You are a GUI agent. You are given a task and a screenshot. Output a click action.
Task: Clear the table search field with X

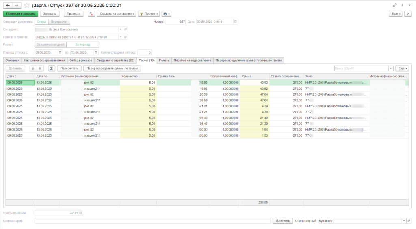pyautogui.click(x=391, y=68)
